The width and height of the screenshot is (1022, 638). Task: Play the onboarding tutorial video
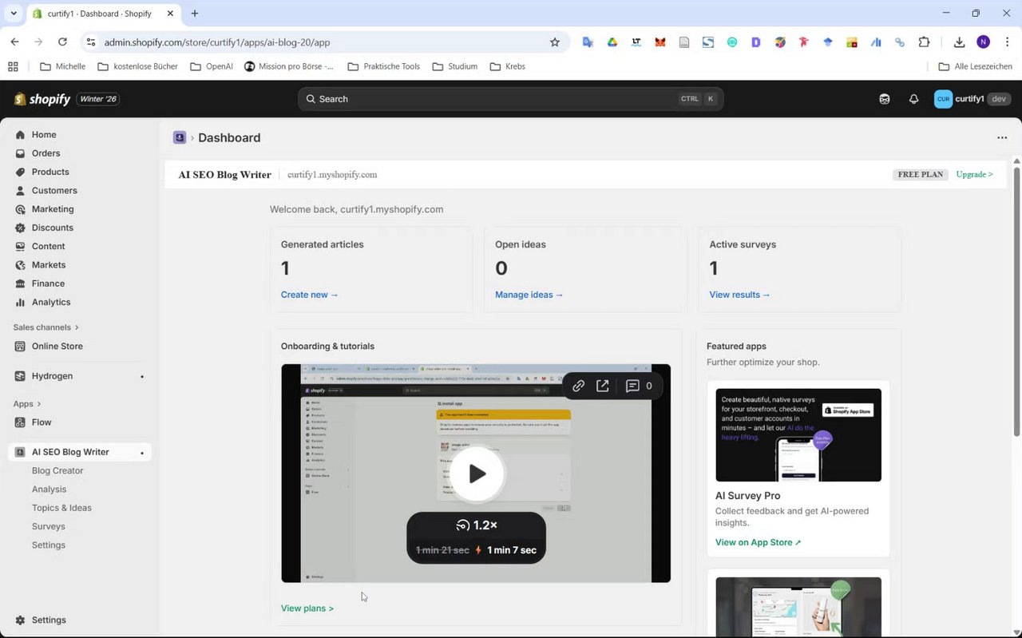477,474
